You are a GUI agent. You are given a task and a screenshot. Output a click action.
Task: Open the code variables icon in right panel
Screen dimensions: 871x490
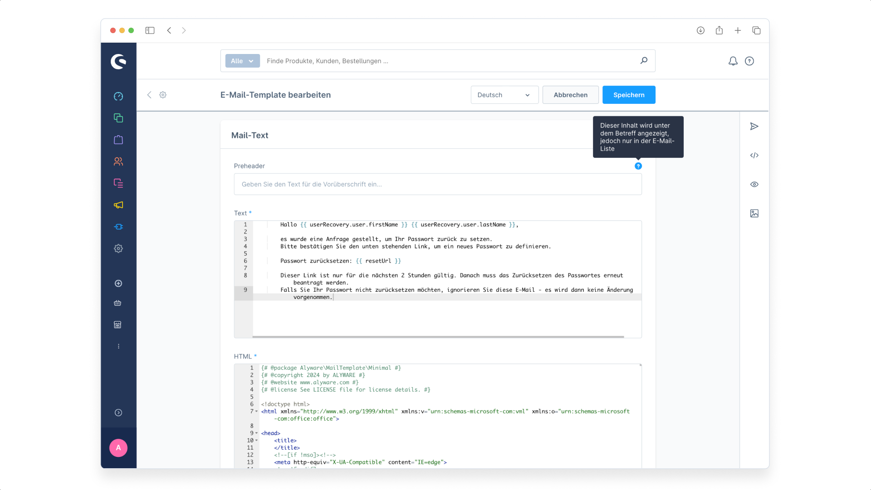(x=754, y=156)
